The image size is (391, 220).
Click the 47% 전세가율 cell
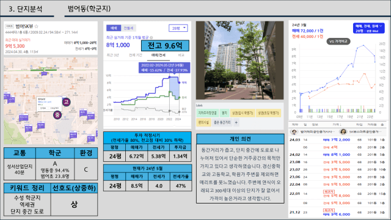(181, 186)
